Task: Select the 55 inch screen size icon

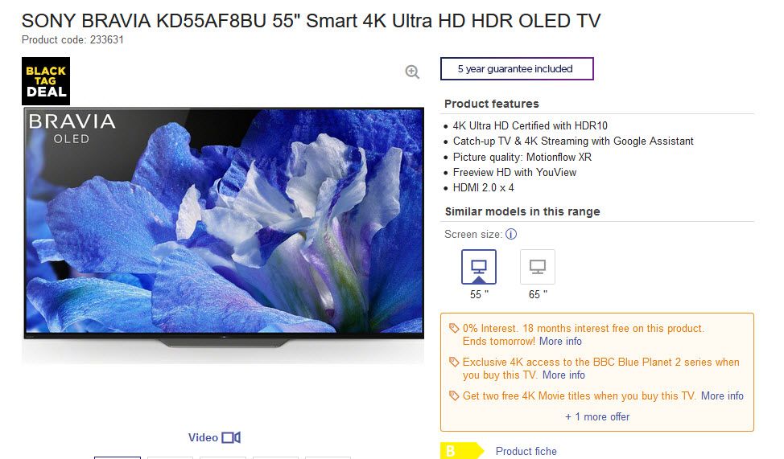Action: pyautogui.click(x=478, y=267)
